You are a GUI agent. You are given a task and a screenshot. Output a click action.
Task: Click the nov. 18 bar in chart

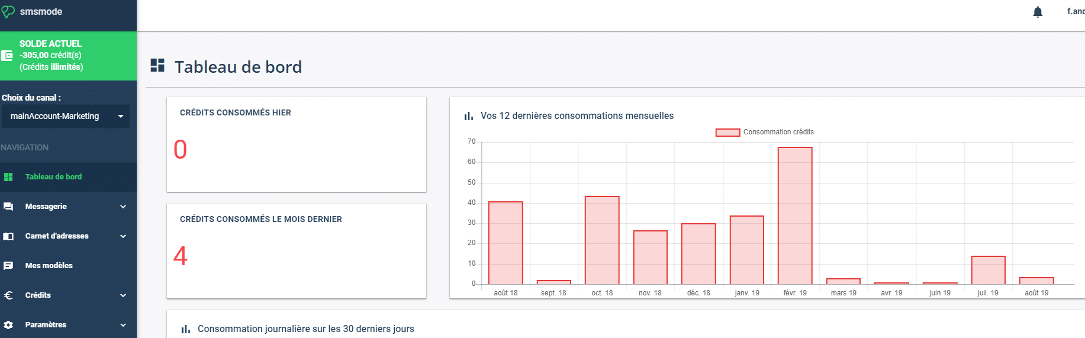click(650, 257)
